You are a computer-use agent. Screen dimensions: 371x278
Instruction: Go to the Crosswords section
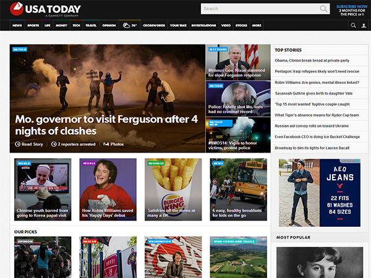pyautogui.click(x=153, y=25)
